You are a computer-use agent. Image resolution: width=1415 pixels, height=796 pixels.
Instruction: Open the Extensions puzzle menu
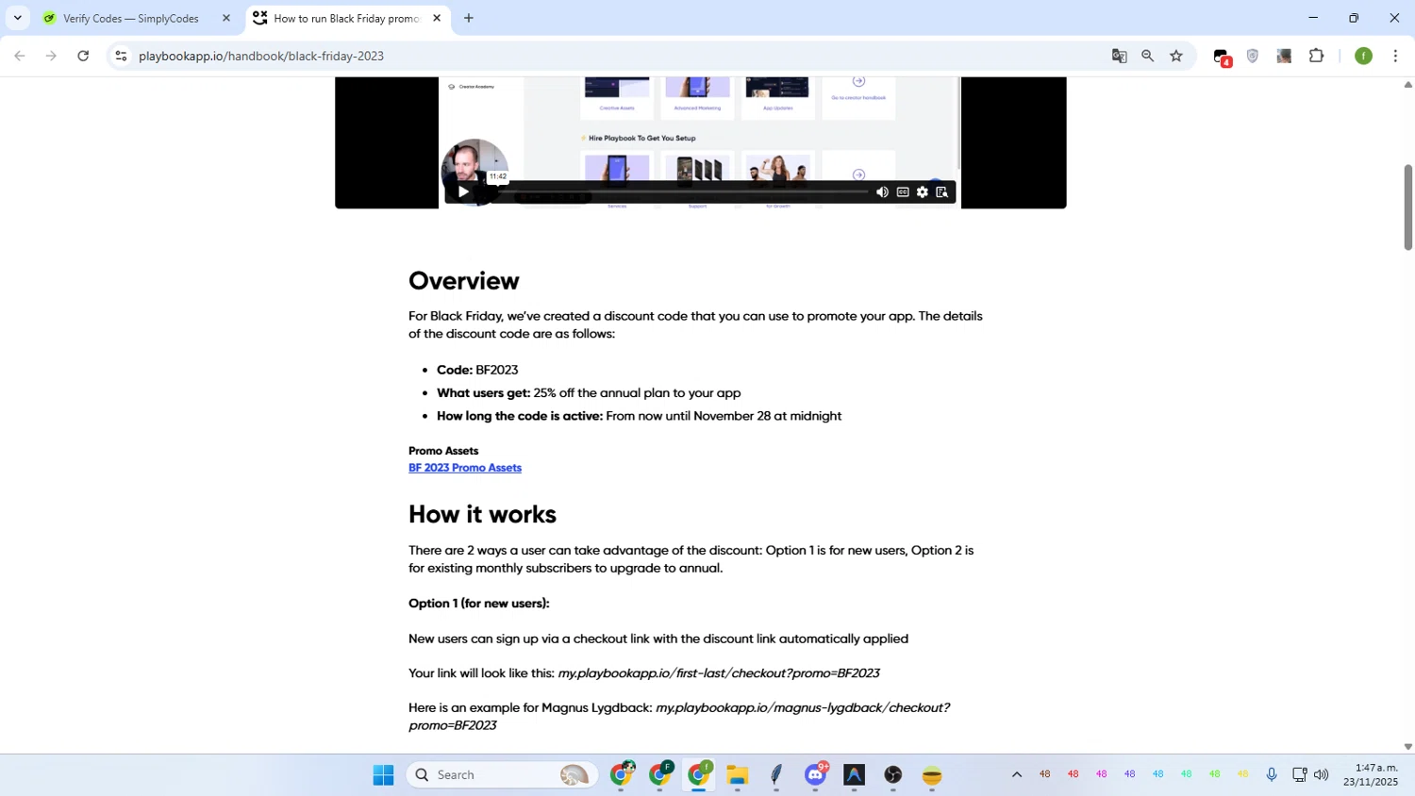coord(1317,56)
